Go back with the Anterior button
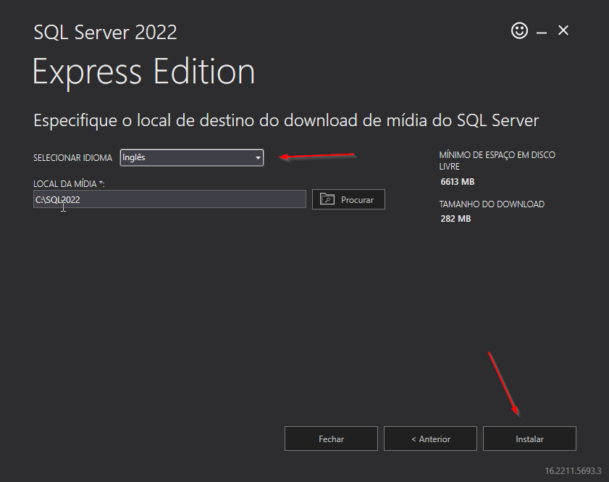The width and height of the screenshot is (609, 482). (x=430, y=439)
